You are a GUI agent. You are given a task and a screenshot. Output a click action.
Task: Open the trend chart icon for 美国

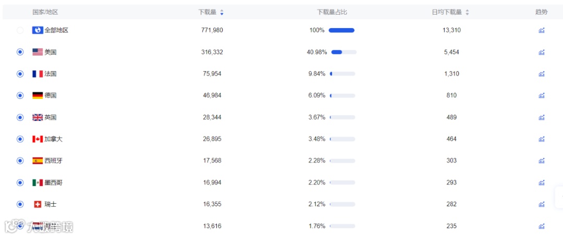[542, 52]
